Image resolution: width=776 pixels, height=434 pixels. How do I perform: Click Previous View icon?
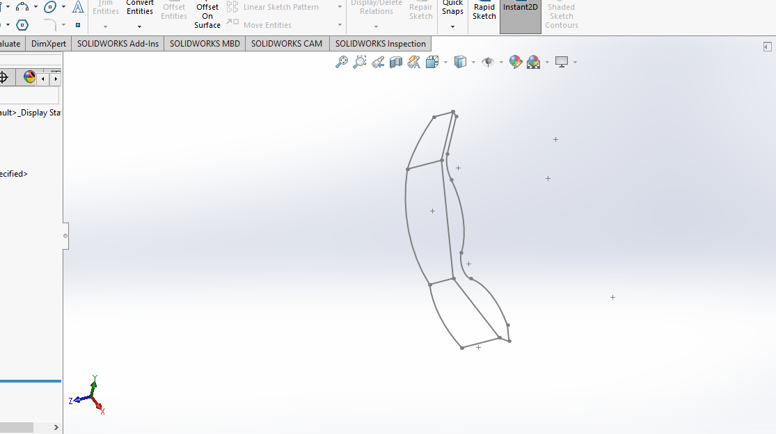pos(378,62)
